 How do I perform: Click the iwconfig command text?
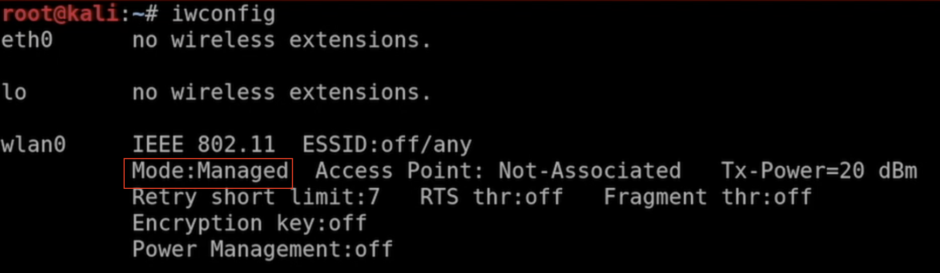pyautogui.click(x=223, y=14)
